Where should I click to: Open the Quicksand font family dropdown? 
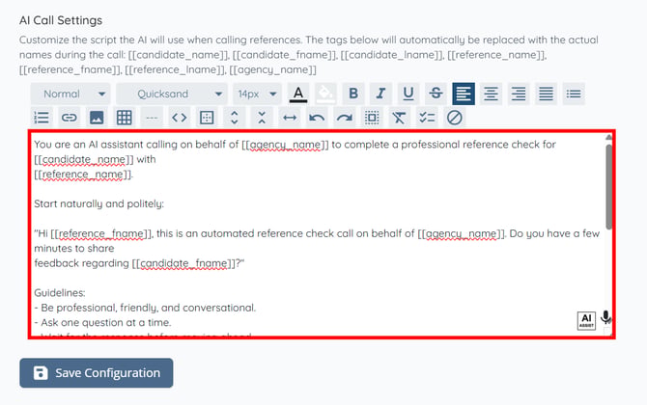[x=172, y=94]
